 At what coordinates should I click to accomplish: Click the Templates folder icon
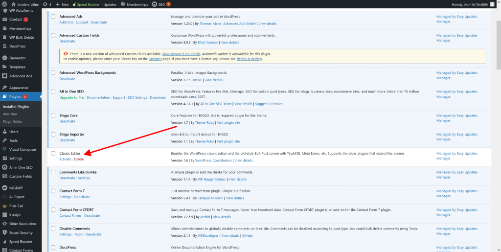[4, 67]
